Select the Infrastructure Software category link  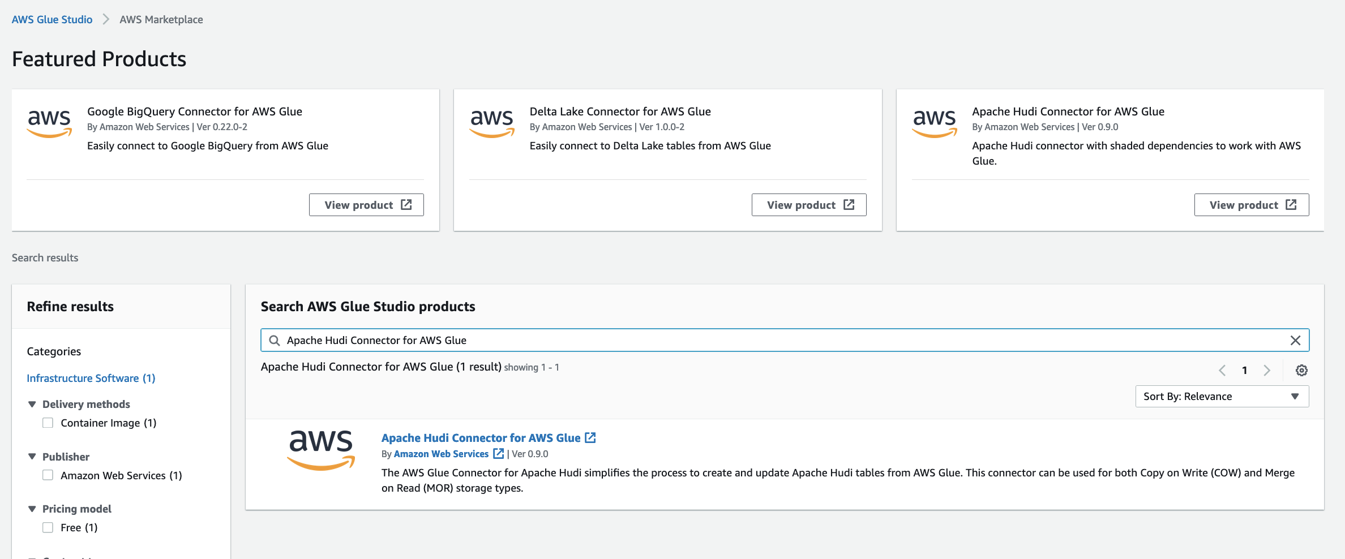tap(91, 378)
